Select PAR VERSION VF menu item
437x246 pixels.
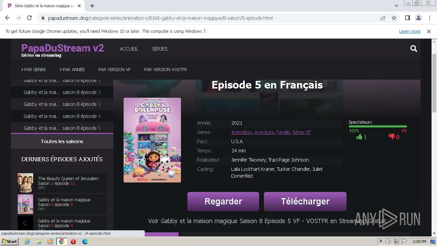[114, 69]
